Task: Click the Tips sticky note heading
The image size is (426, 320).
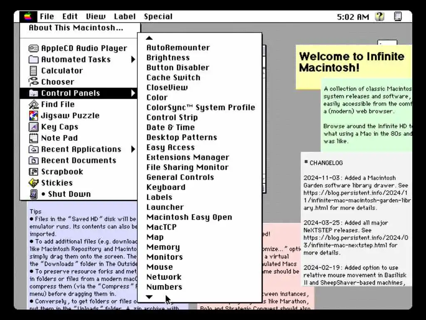Action: [x=35, y=211]
